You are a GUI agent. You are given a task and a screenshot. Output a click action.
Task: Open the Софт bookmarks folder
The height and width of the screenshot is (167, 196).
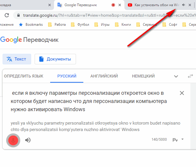[x=170, y=25]
